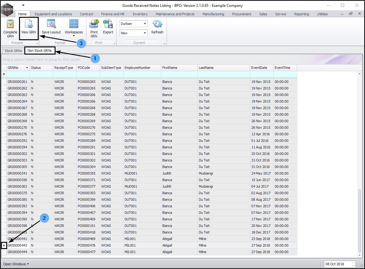This screenshot has height=269, width=365.
Task: Switch to the Stock GRNs tab
Action: pos(13,51)
